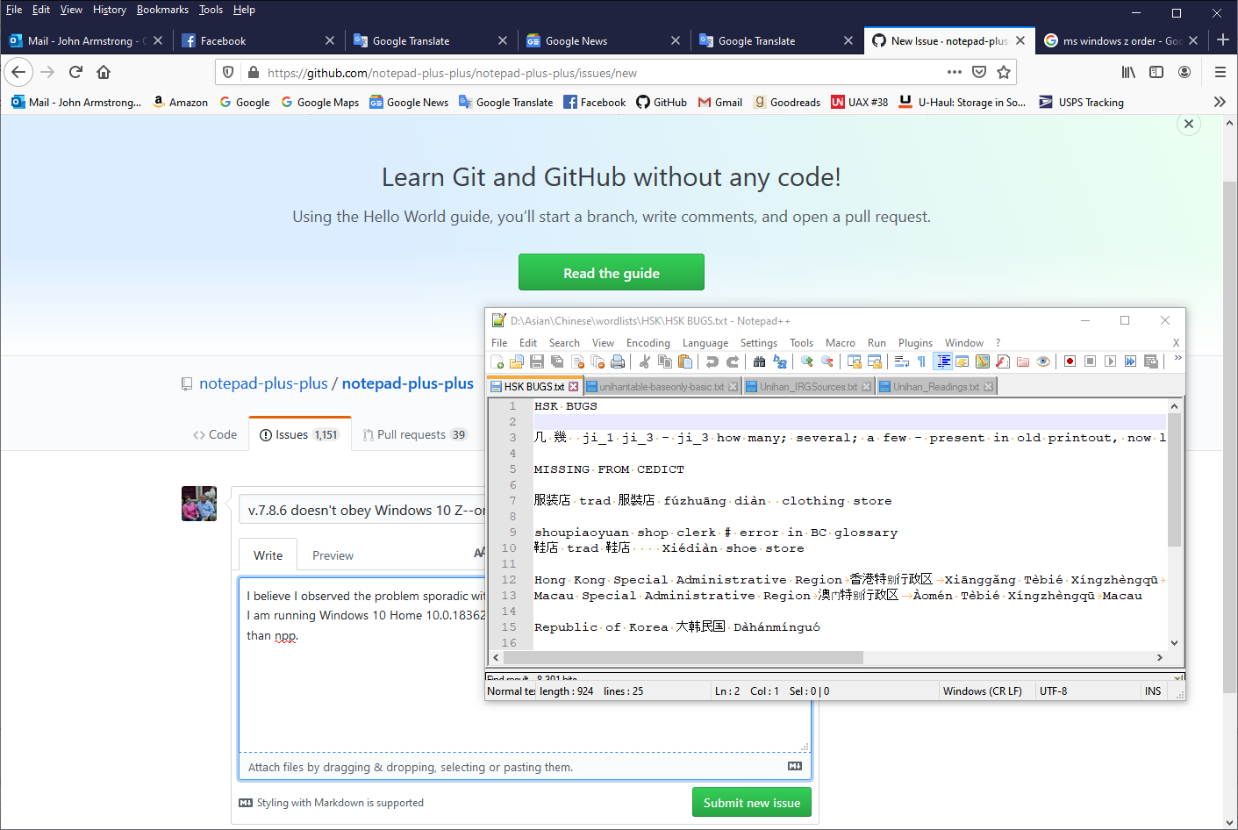Toggle word wrap in the Notepad++ toolbar
This screenshot has width=1238, height=830.
(901, 361)
